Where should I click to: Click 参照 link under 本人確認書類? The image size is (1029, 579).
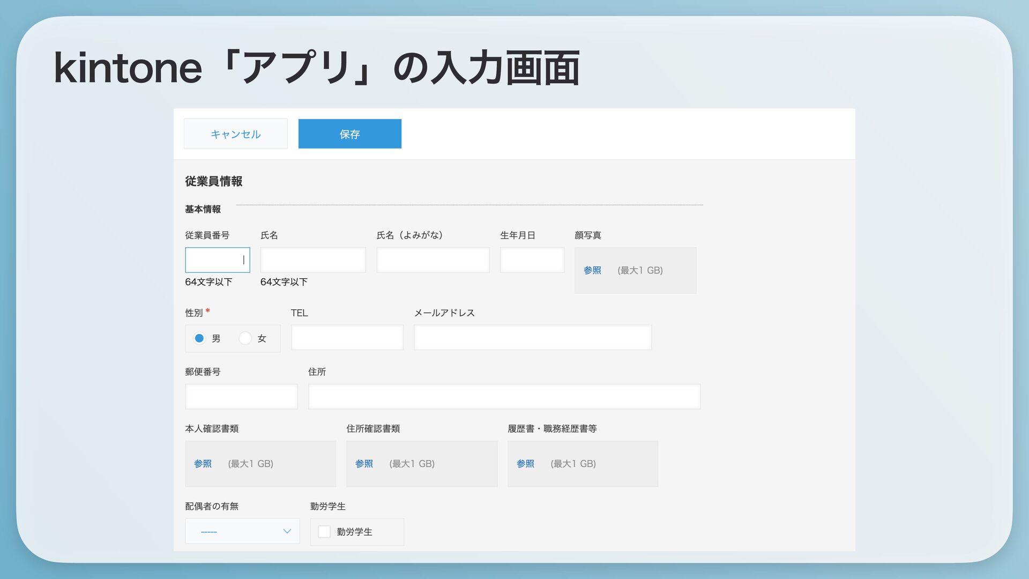203,464
